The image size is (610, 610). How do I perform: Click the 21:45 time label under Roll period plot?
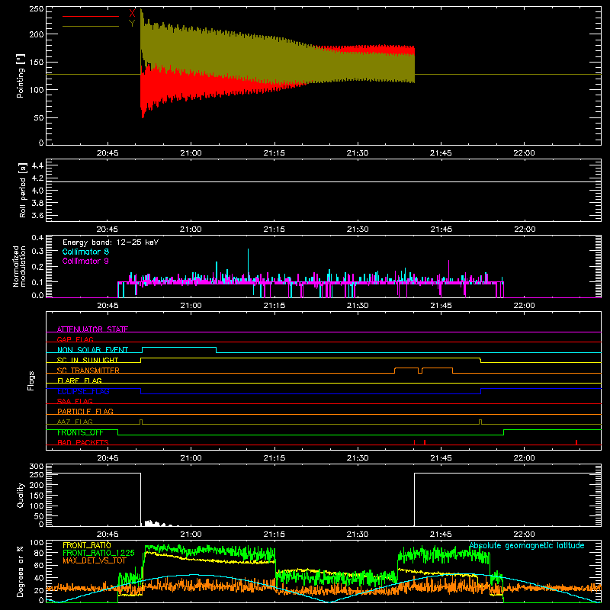[441, 230]
